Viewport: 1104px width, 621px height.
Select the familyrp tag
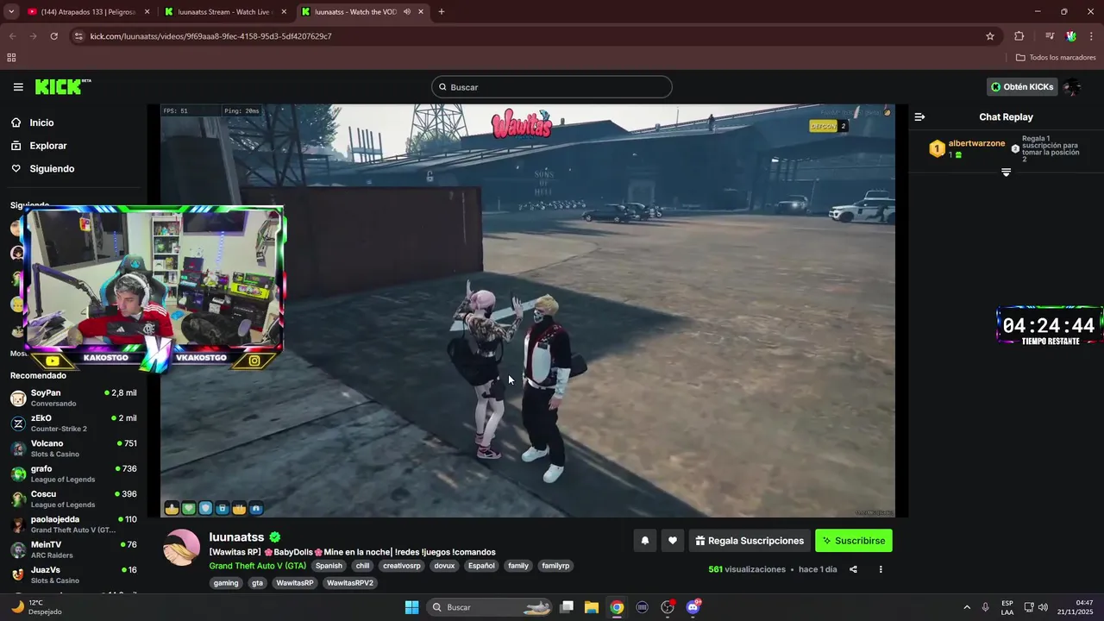555,566
